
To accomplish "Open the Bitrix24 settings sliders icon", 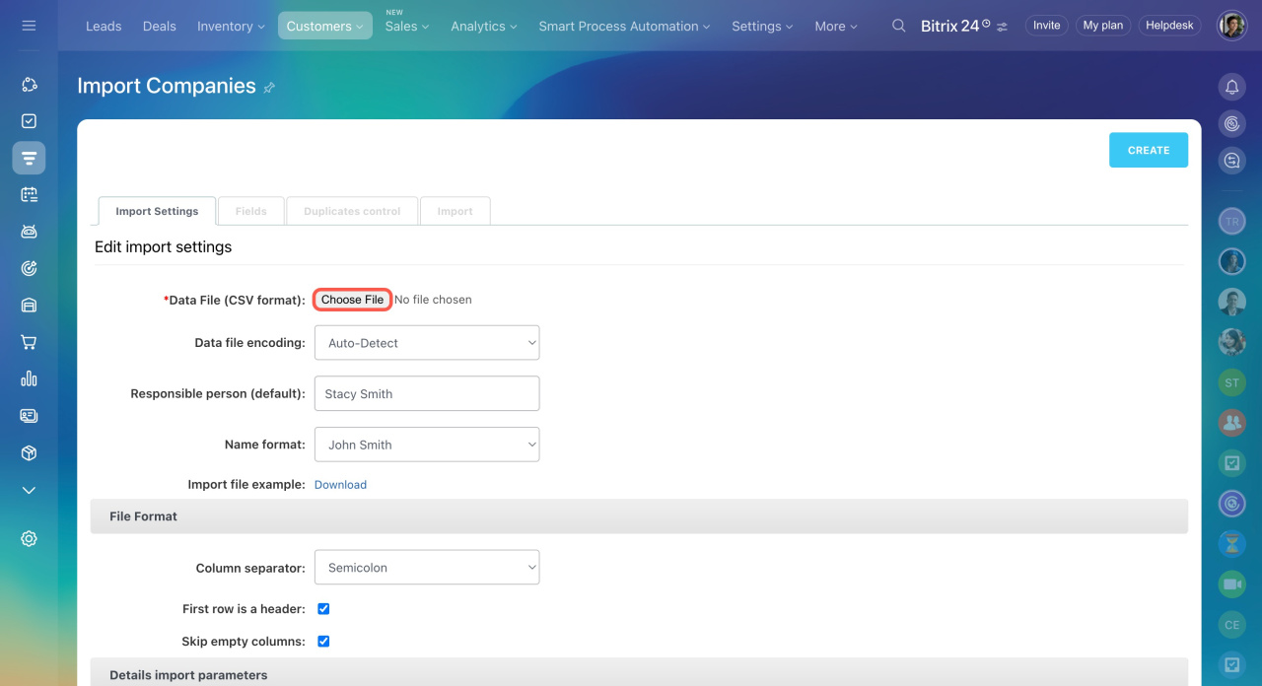I will coord(1003,27).
